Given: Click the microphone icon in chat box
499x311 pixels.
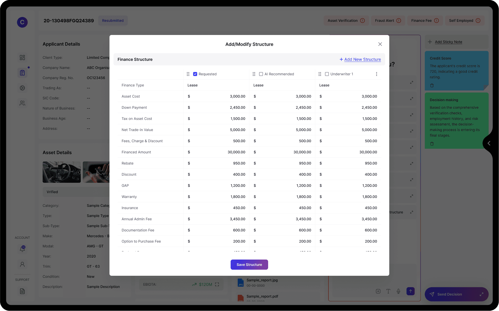Looking at the screenshot, I should point(398,291).
